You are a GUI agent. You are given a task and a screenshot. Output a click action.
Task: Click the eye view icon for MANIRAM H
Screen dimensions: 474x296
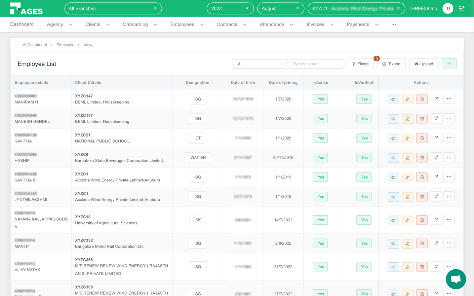click(x=393, y=99)
